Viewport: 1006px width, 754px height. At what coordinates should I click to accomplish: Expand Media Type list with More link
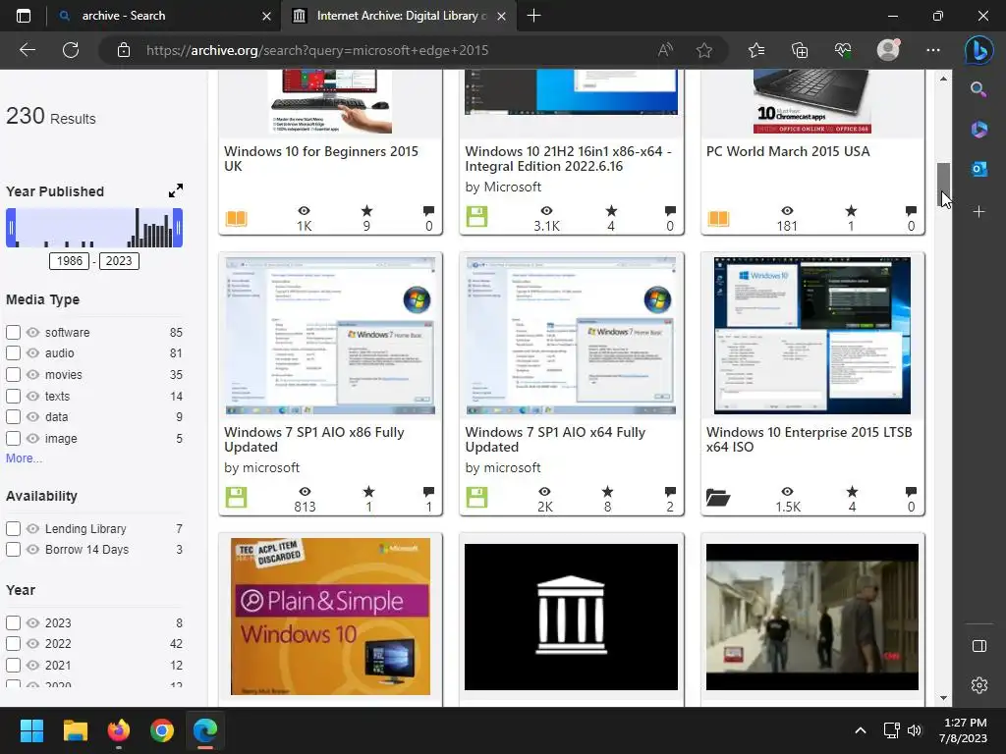24,458
